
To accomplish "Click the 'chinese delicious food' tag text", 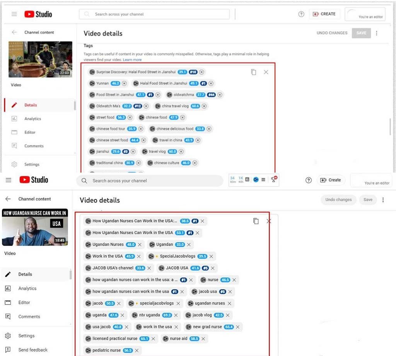I will pos(175,128).
